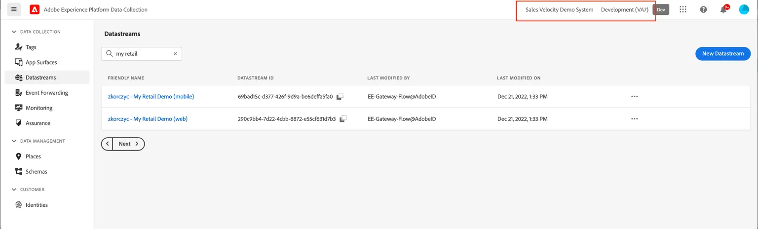The width and height of the screenshot is (758, 229).
Task: Open zkorczyc - My Retail Demo (web) link
Action: click(x=148, y=119)
